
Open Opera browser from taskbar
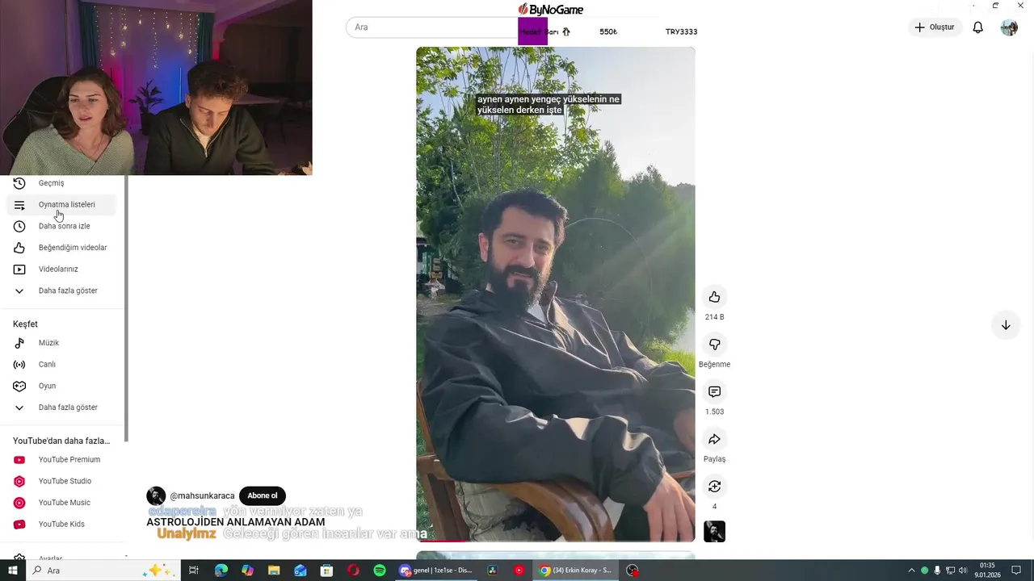[353, 571]
